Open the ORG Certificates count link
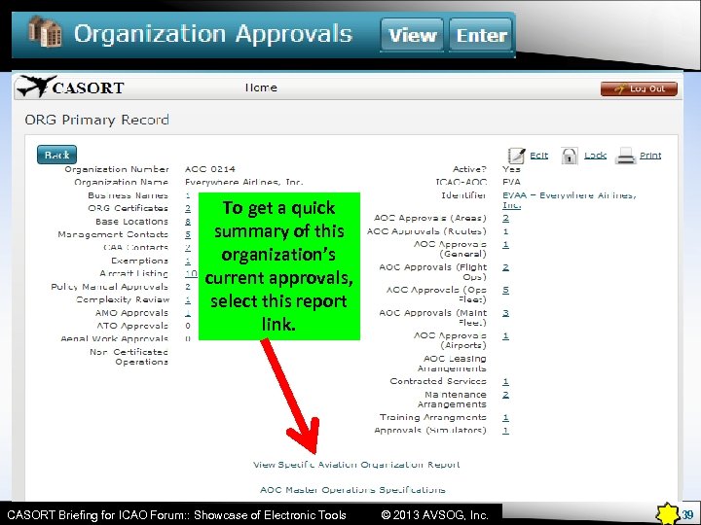The width and height of the screenshot is (701, 525). [188, 208]
